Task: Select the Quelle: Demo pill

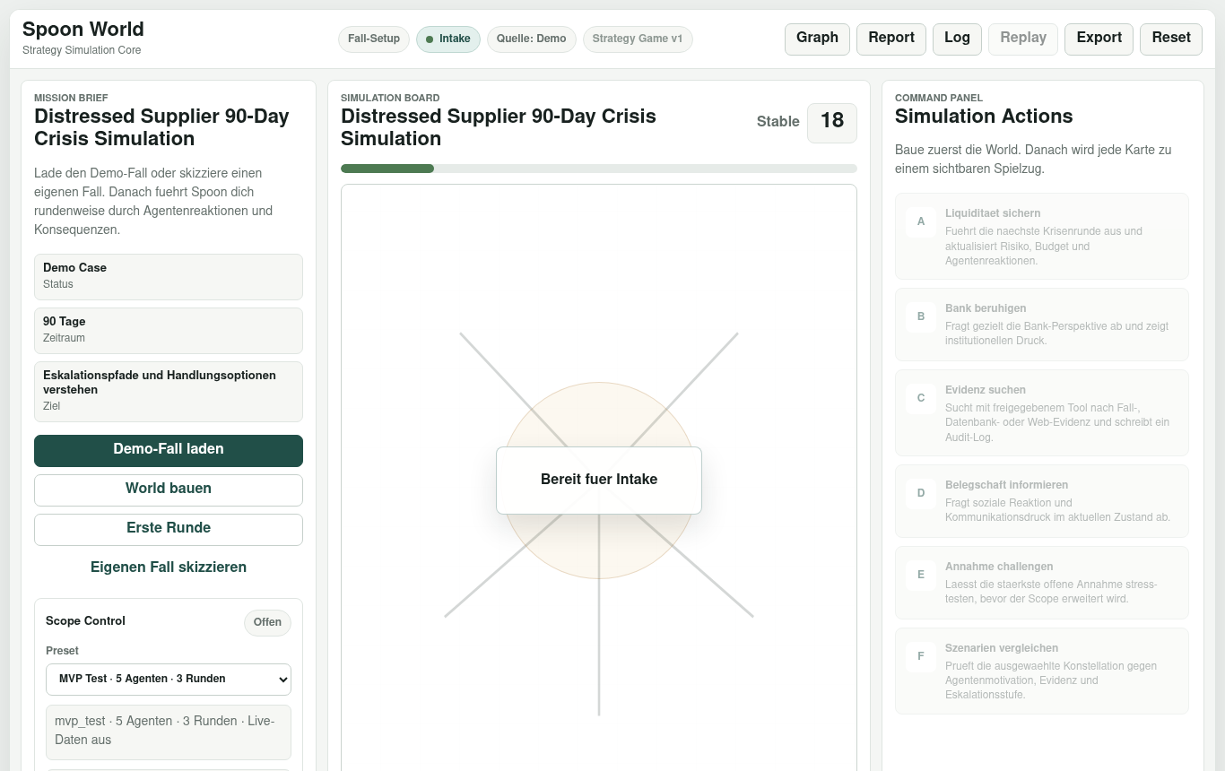Action: click(531, 39)
